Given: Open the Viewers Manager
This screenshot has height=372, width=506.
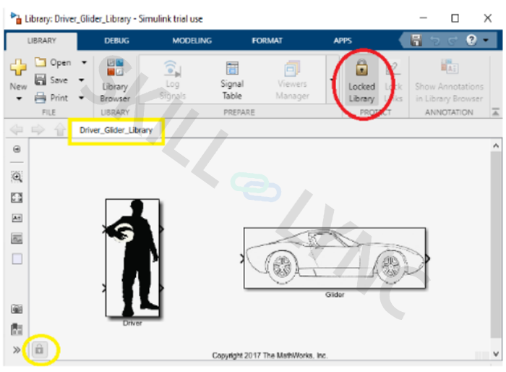Looking at the screenshot, I should pos(292,80).
